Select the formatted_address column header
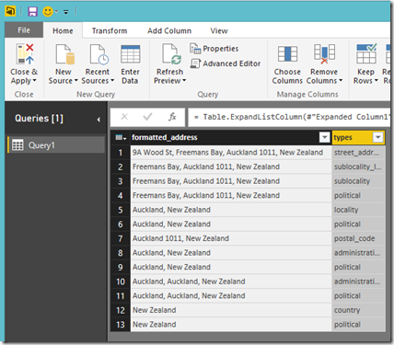 coord(225,137)
